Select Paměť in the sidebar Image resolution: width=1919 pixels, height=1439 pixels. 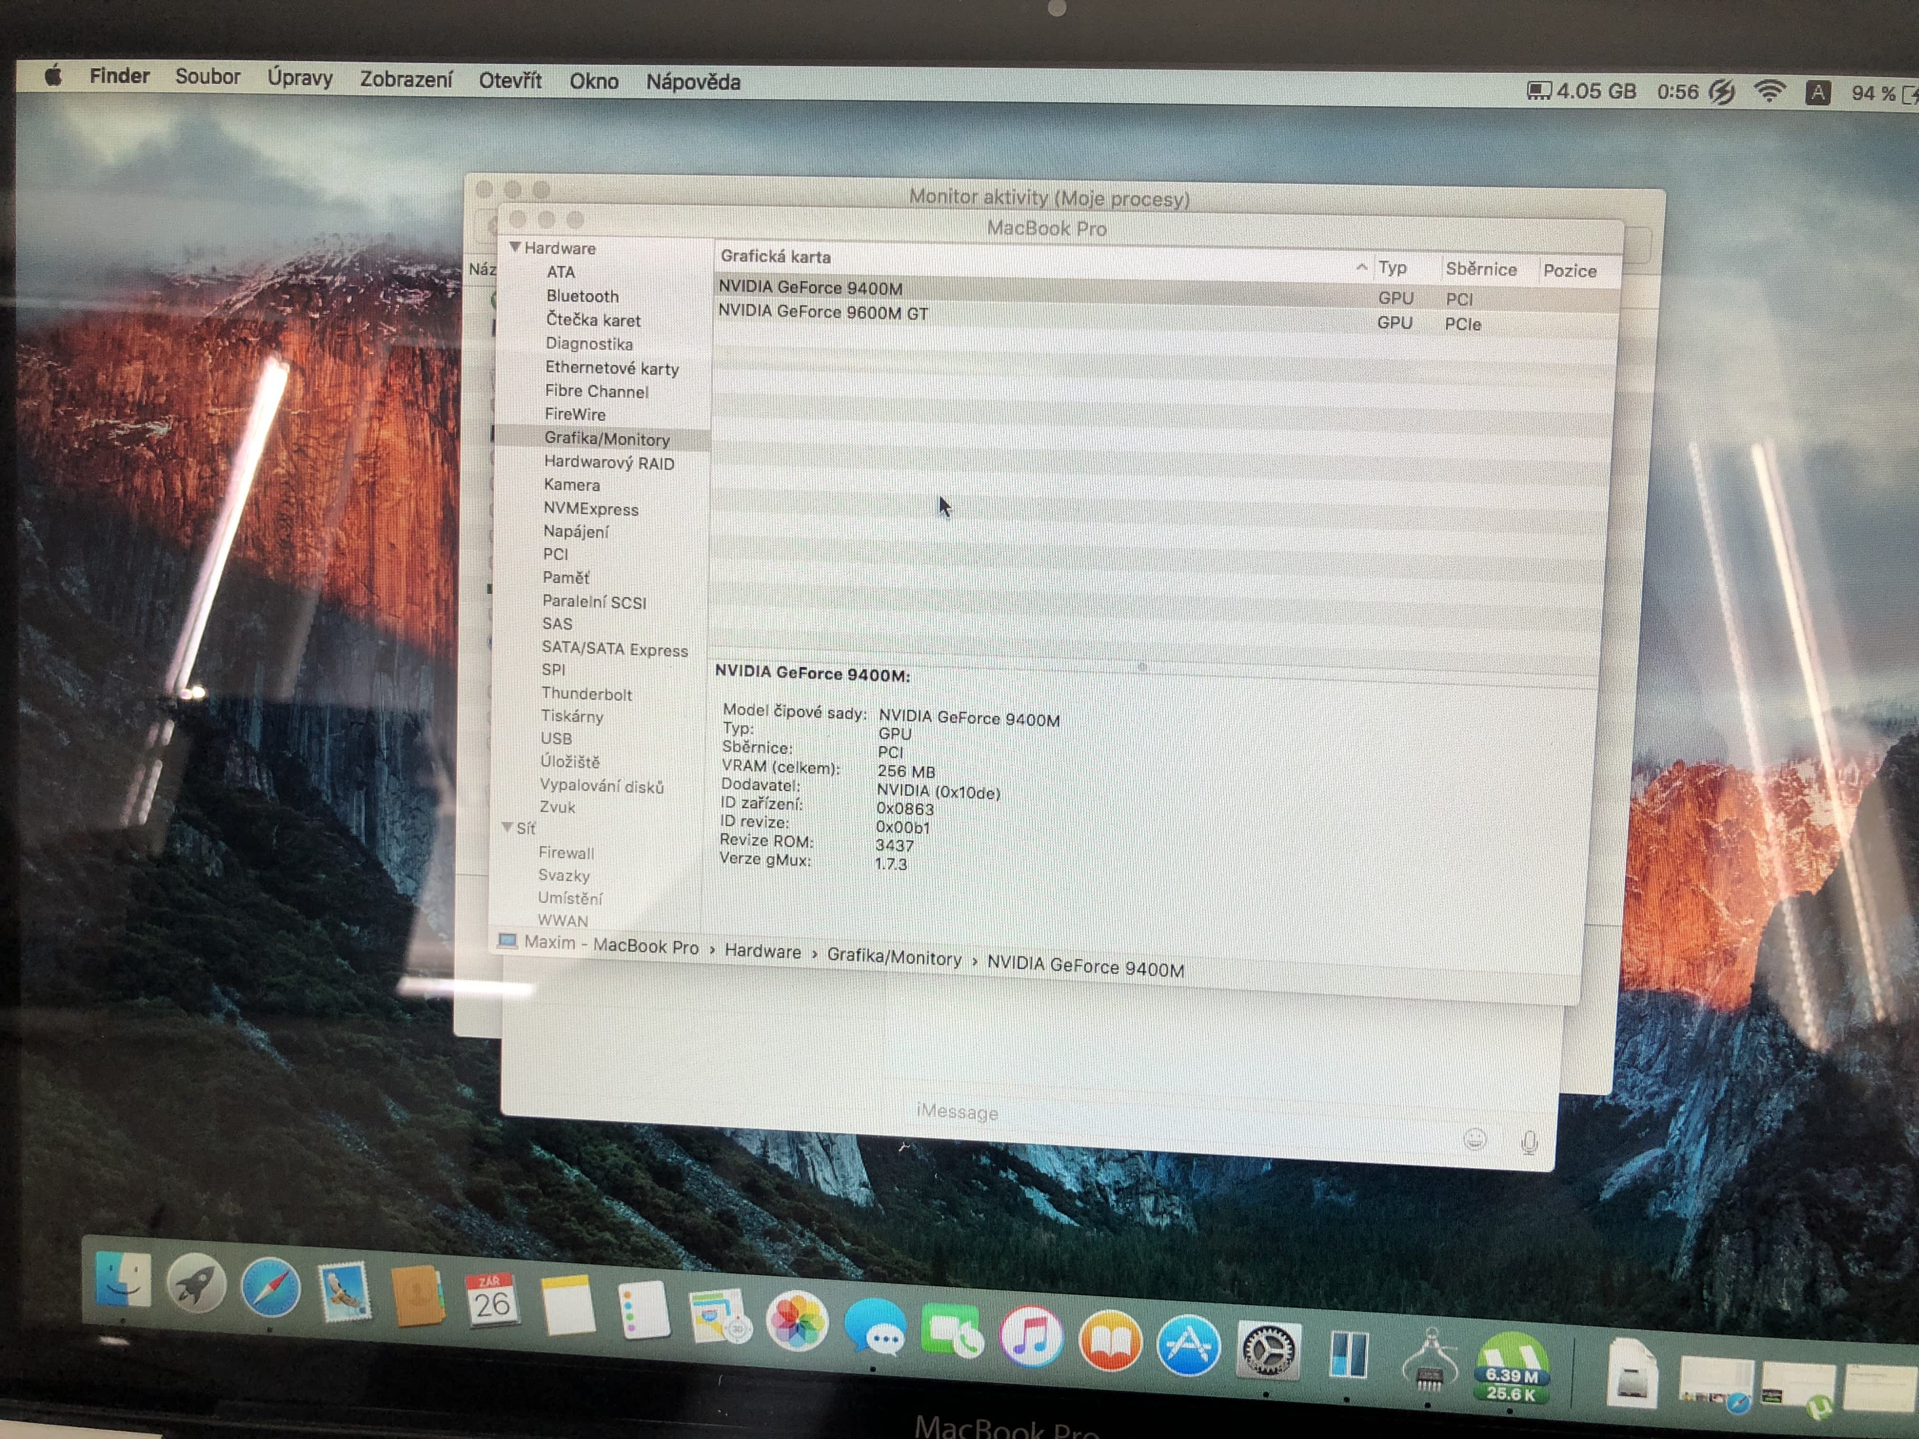coord(565,577)
